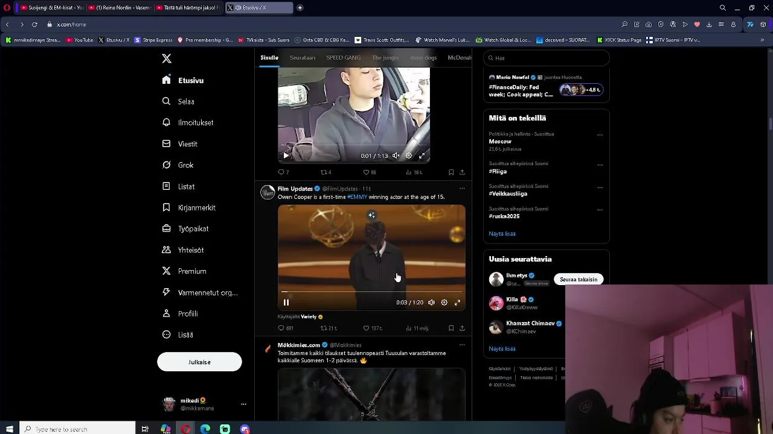
Task: Open the Premium X icon in sidebar
Action: tap(166, 271)
